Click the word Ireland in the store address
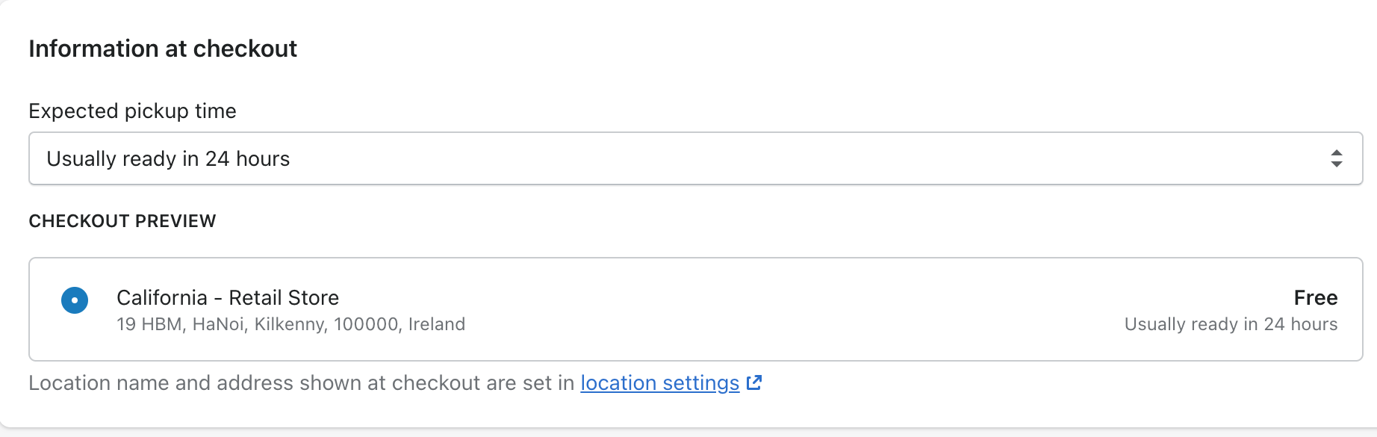Image resolution: width=1377 pixels, height=437 pixels. (x=437, y=324)
